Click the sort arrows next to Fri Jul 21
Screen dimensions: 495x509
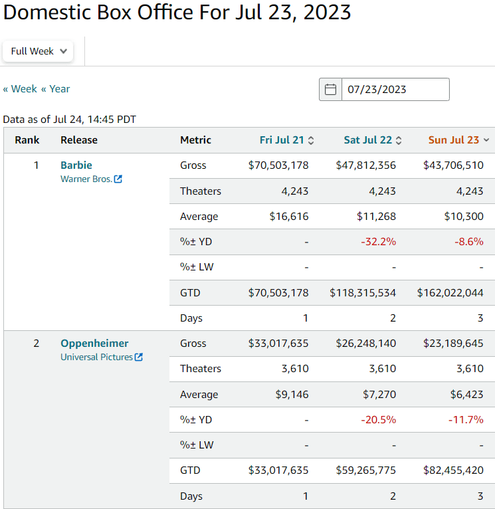point(311,140)
